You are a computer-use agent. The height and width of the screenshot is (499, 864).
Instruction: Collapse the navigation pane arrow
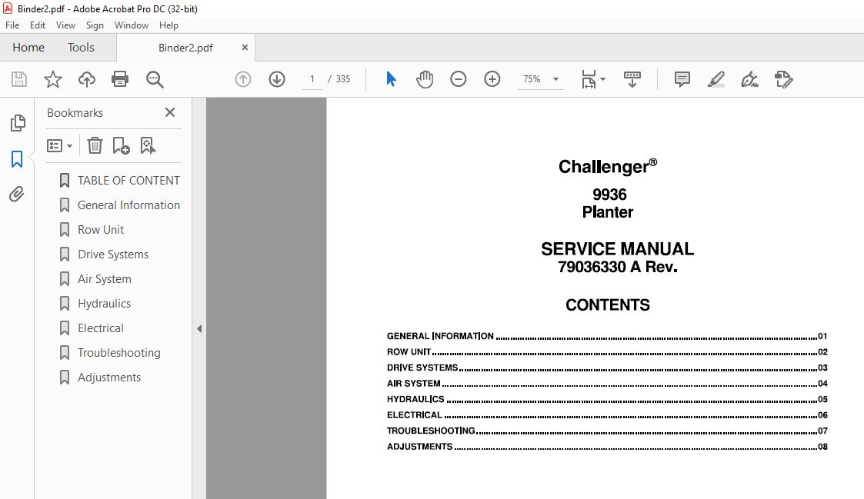pyautogui.click(x=199, y=329)
